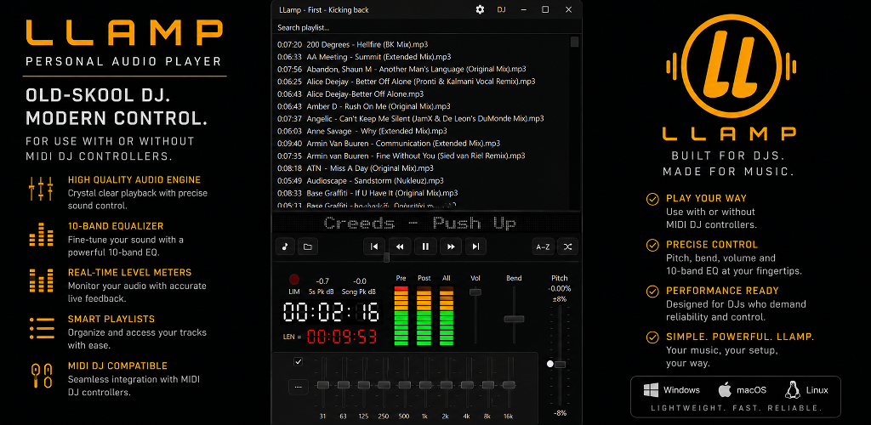This screenshot has height=425, width=871.
Task: Click the Search playlist field
Action: click(x=426, y=27)
